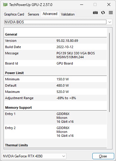Select the Board Id value GPU Board
This screenshot has height=161, width=116.
[65, 63]
